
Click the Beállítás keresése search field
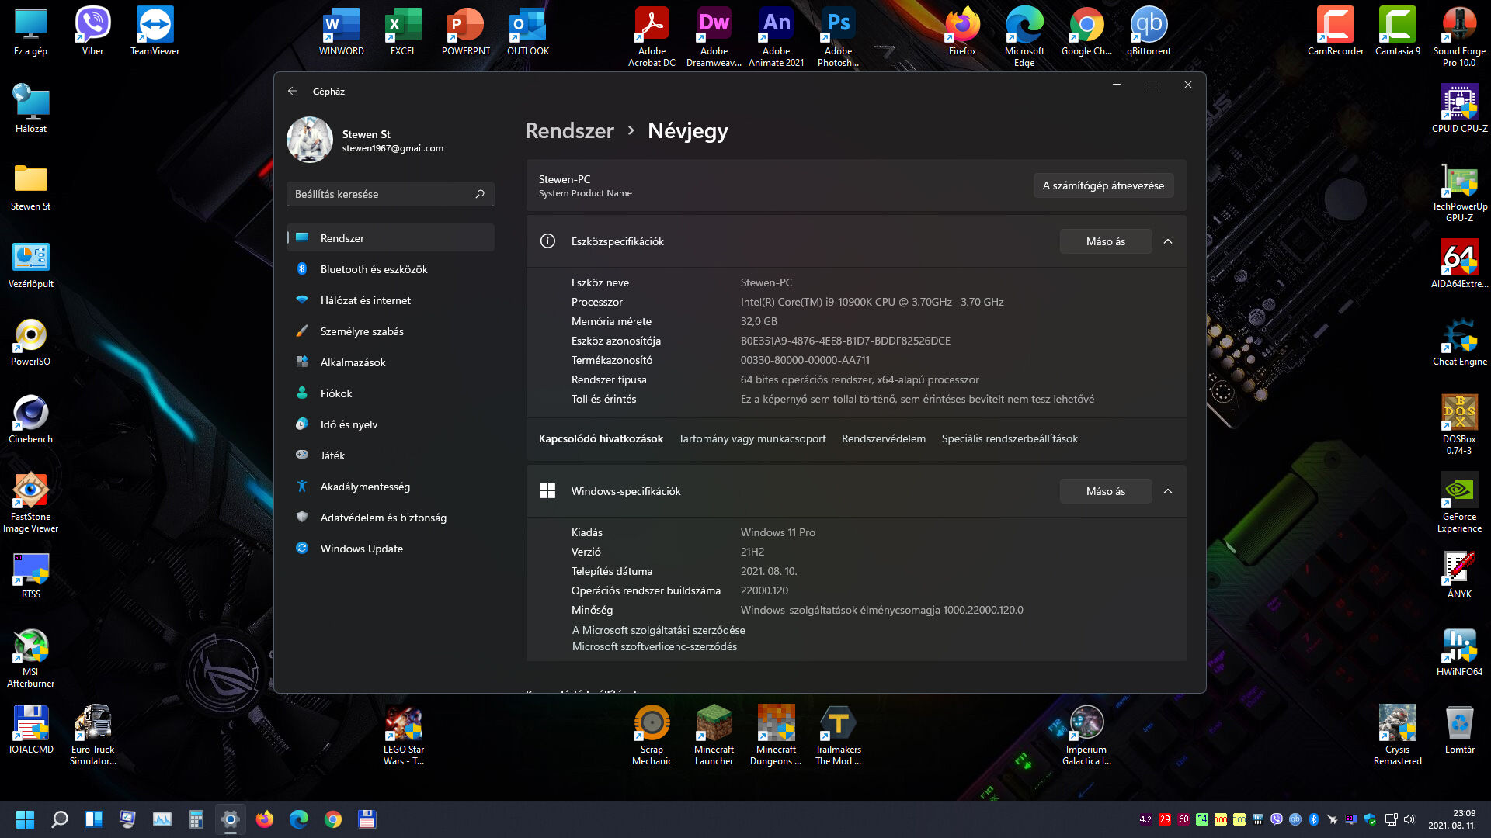click(x=381, y=194)
